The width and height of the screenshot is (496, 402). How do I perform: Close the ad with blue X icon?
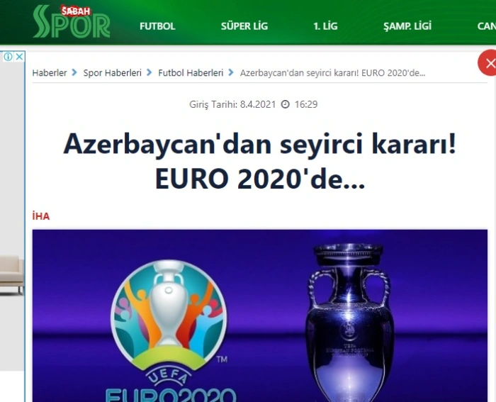click(19, 57)
